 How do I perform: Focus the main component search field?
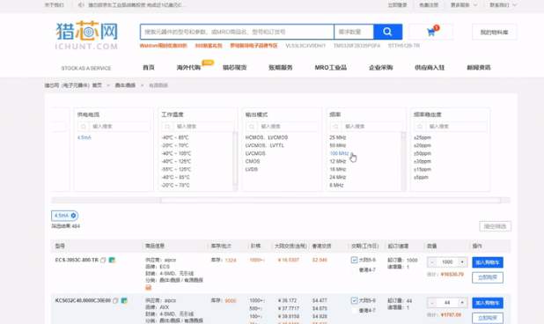(237, 32)
